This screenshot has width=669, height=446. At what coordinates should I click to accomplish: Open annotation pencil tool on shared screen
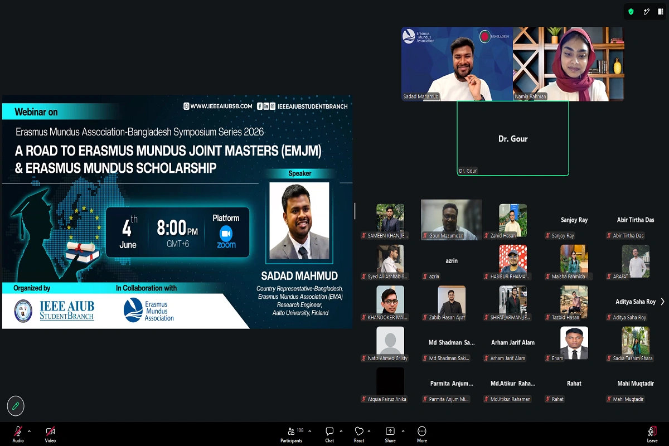(16, 406)
